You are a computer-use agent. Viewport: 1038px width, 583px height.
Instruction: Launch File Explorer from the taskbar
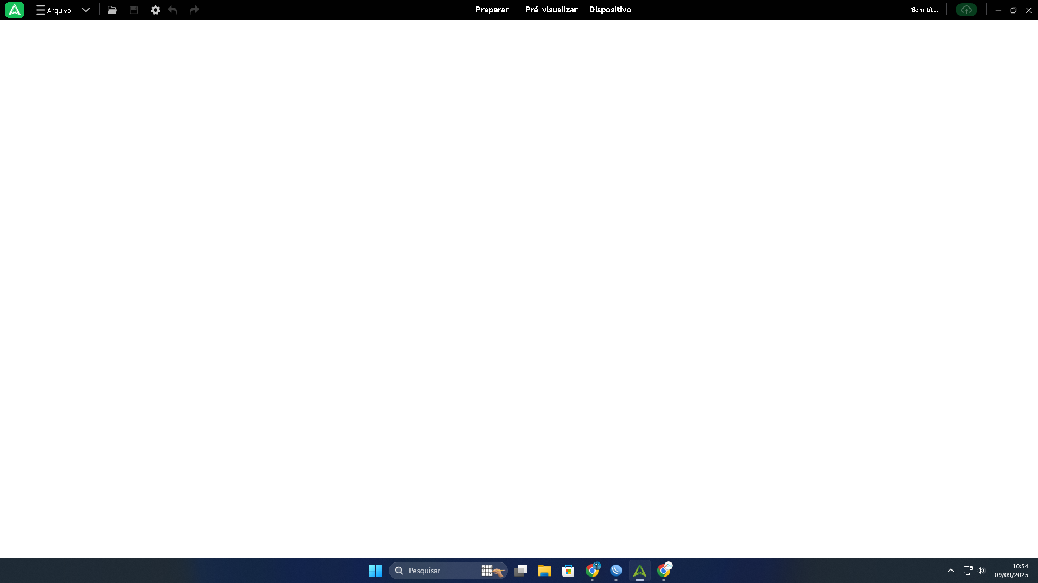tap(544, 571)
